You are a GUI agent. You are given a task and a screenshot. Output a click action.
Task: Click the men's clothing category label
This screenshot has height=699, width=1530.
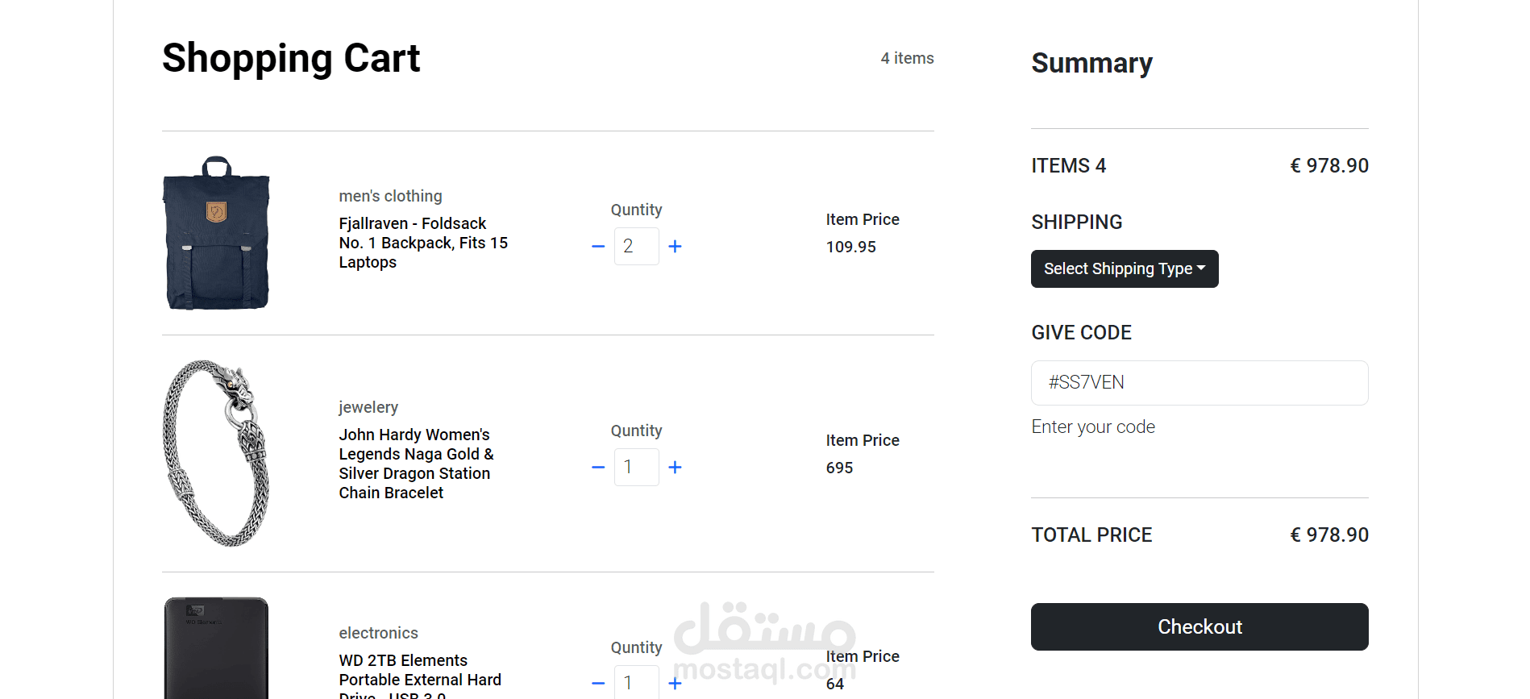pyautogui.click(x=390, y=196)
